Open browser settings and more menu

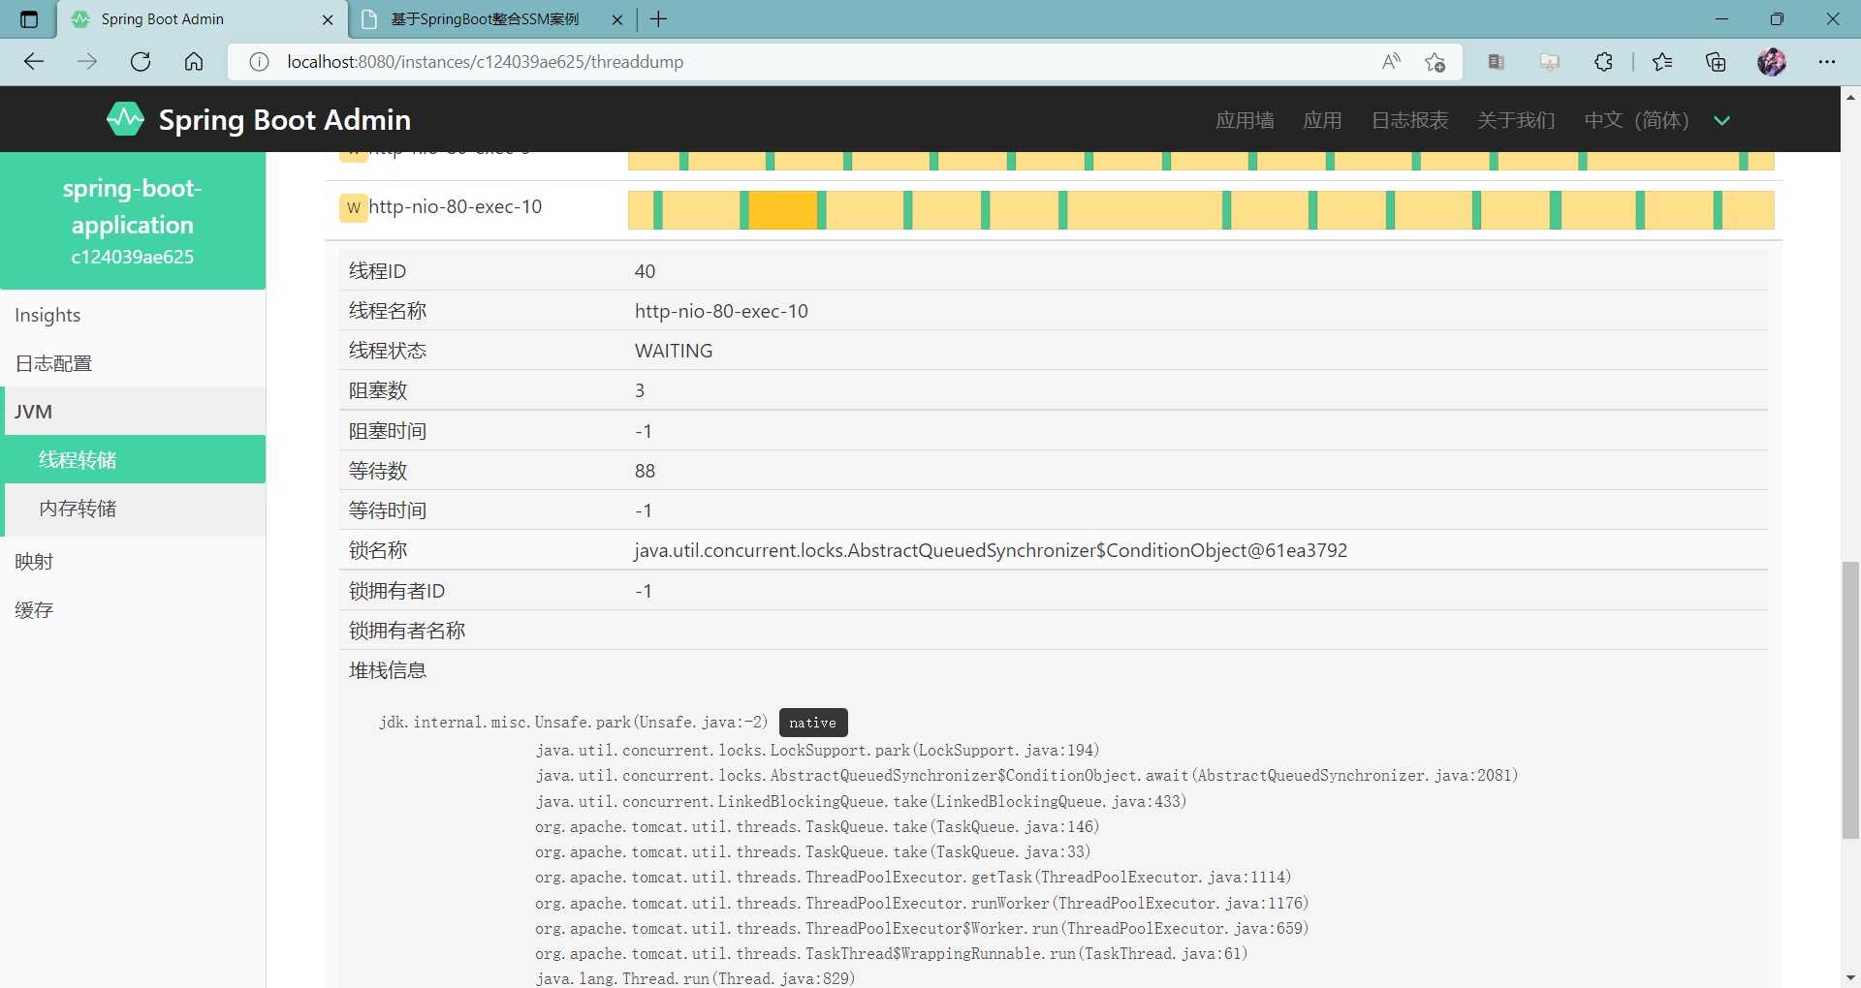1827,62
